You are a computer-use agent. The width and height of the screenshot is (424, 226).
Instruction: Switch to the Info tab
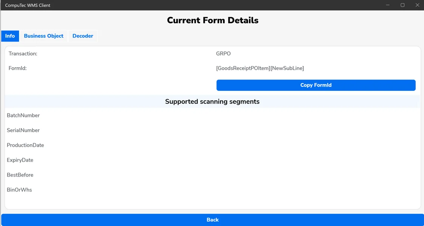[10, 36]
